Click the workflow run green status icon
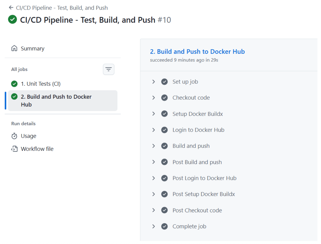This screenshot has height=244, width=321. click(12, 20)
